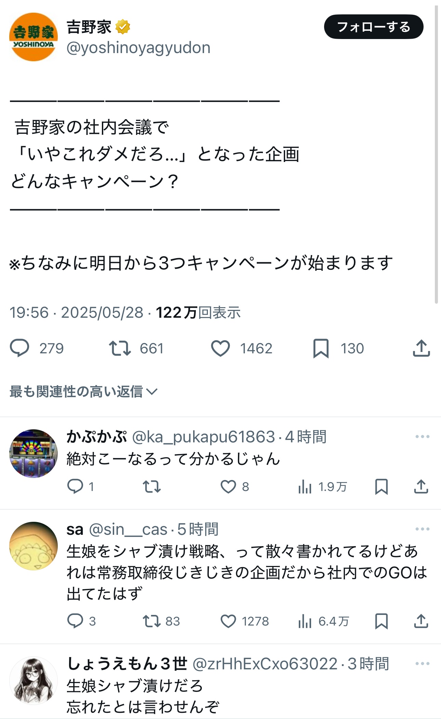Open Yoshinoya's orange logo avatar
The height and width of the screenshot is (719, 441).
[x=34, y=37]
